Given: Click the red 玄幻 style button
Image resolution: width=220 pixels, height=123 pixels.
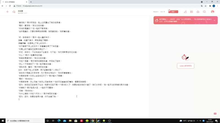Looking at the screenshot, I should click(x=172, y=12).
